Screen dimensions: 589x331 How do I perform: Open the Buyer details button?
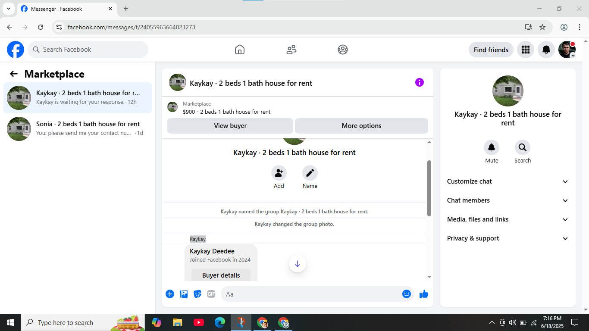pos(221,275)
